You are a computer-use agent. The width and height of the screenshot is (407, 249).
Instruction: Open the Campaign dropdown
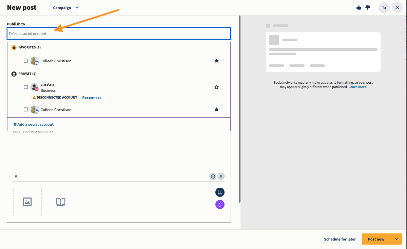(66, 8)
